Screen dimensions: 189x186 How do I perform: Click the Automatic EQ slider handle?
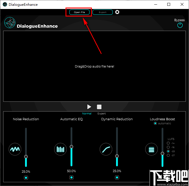(72, 147)
